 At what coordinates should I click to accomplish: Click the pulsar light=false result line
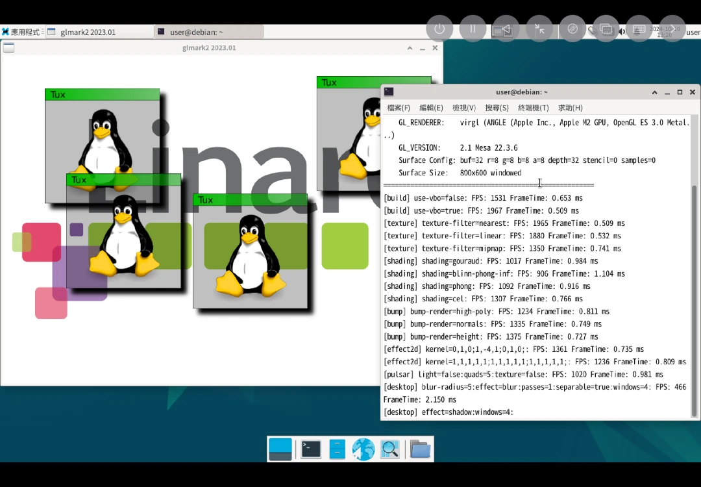pyautogui.click(x=523, y=374)
